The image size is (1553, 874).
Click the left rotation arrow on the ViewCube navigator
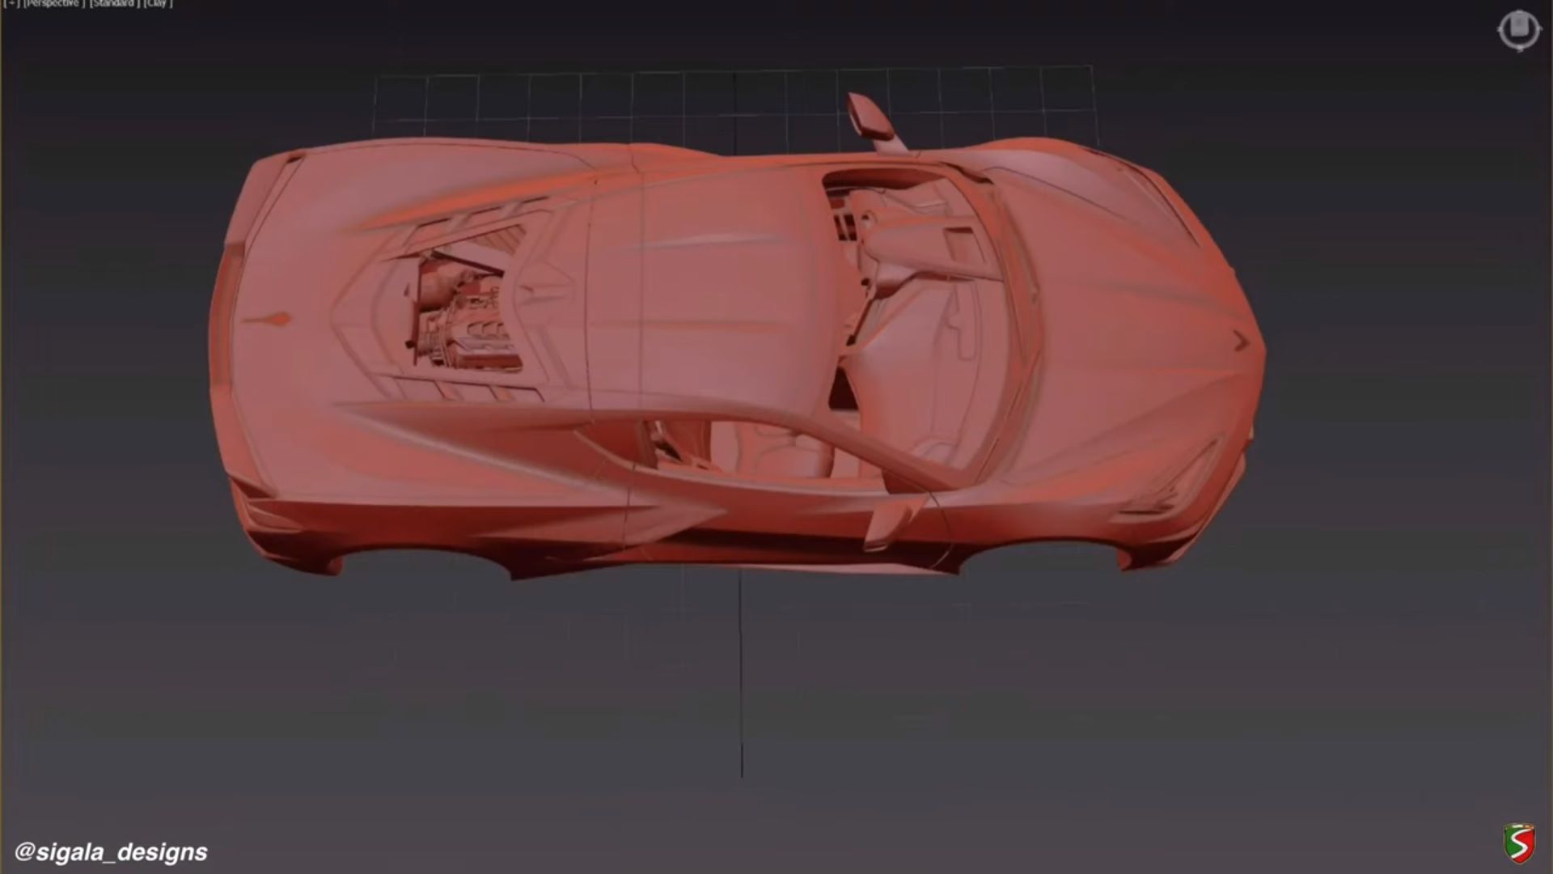tap(1500, 28)
